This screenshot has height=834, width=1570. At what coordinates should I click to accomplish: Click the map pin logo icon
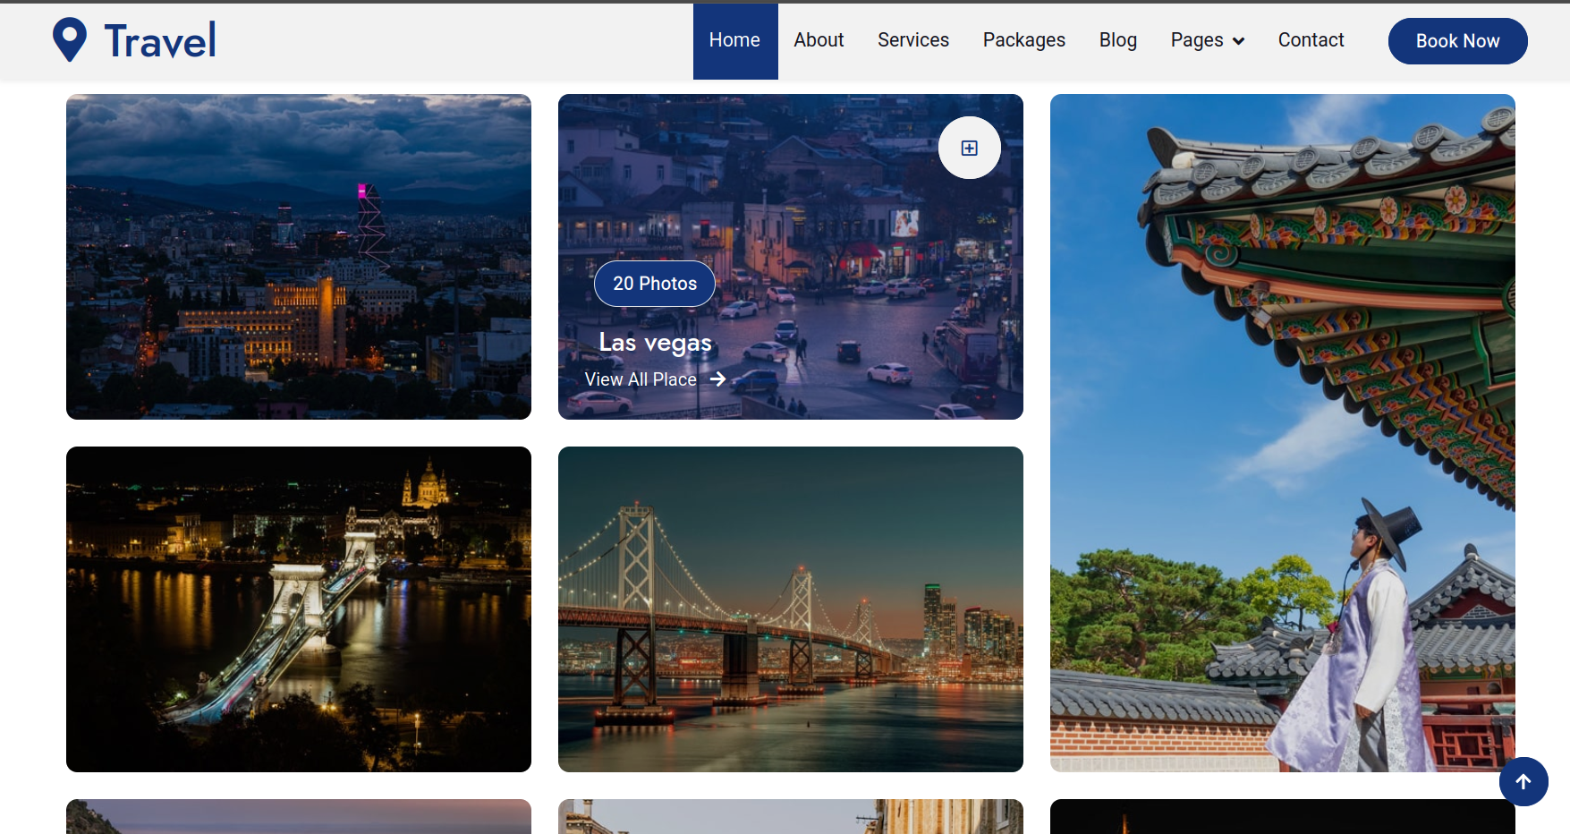pyautogui.click(x=70, y=38)
